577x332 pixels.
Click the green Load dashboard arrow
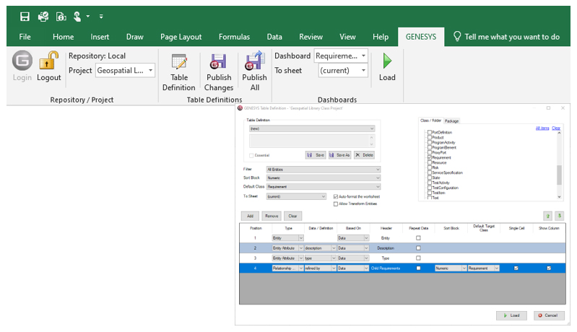click(387, 61)
